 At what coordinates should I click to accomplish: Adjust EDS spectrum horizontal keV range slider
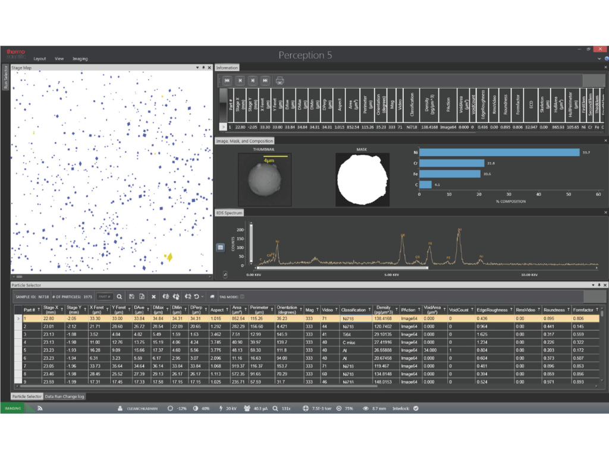(342, 268)
